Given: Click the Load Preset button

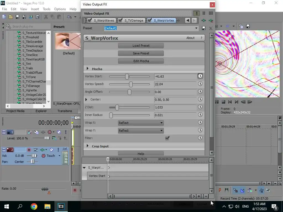Looking at the screenshot, I should click(141, 46).
